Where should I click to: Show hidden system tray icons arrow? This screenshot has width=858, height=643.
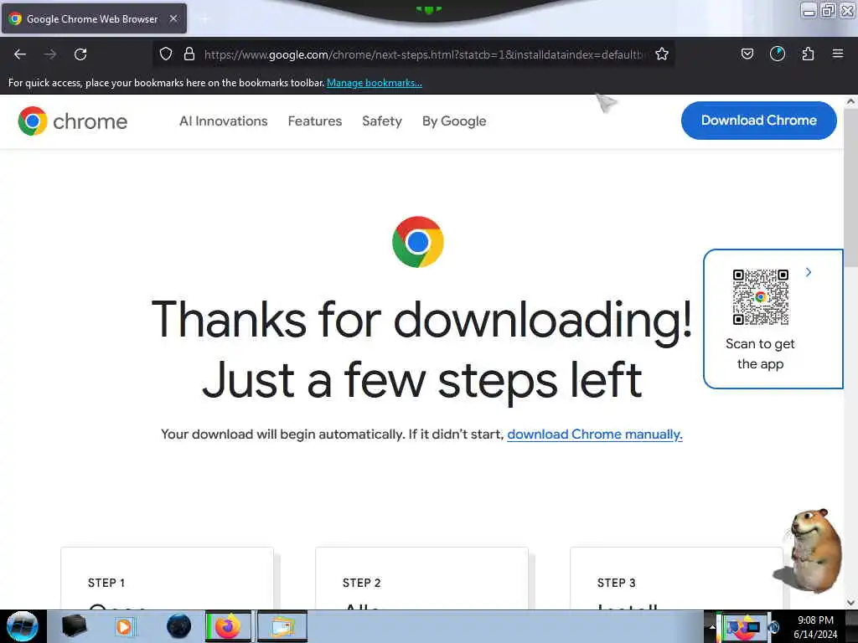tap(712, 627)
